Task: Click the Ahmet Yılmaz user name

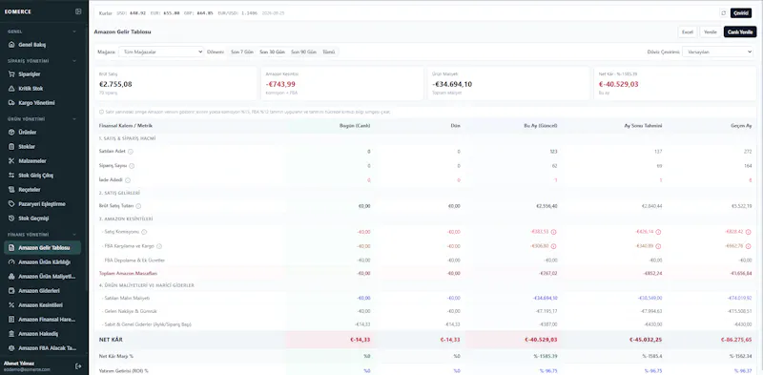Action: (x=18, y=364)
